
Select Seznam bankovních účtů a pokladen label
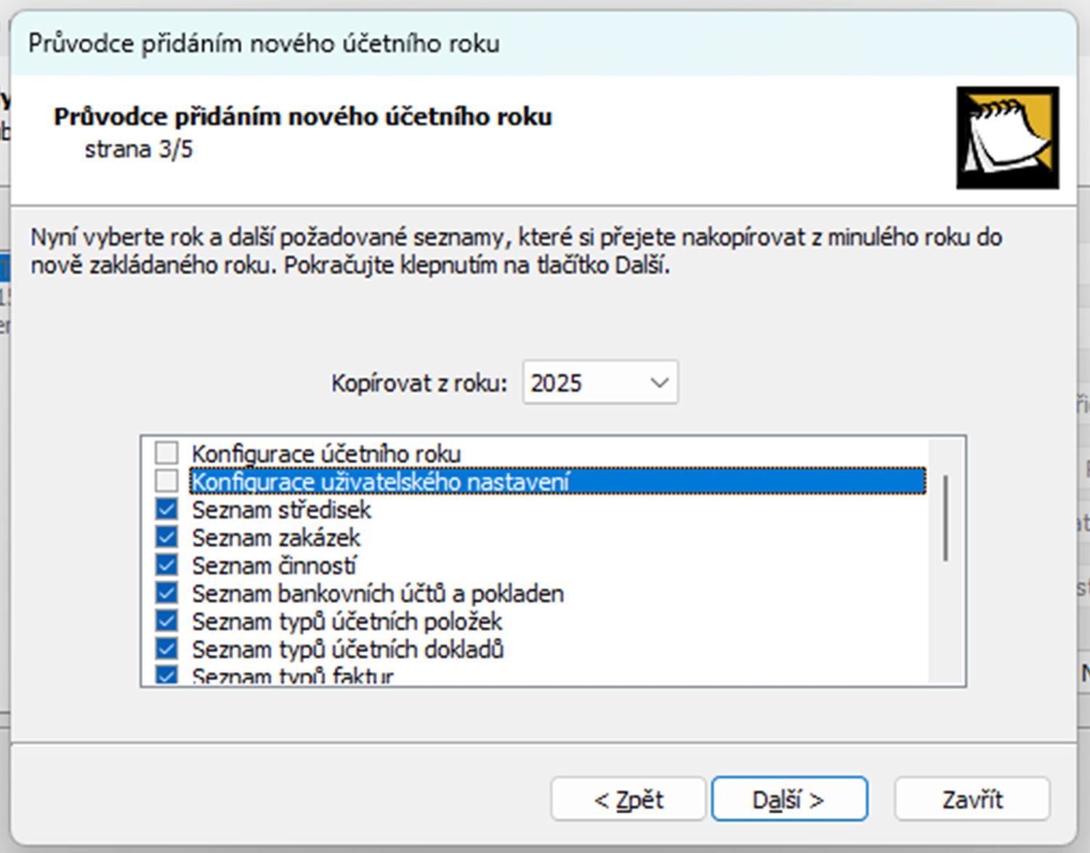point(378,594)
